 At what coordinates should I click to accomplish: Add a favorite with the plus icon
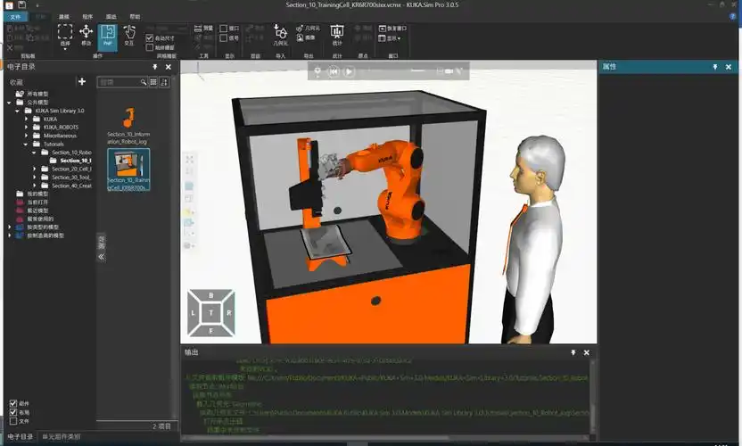tap(82, 81)
